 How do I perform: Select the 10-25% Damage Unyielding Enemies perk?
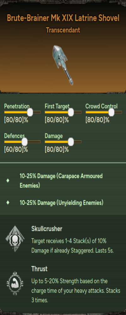pyautogui.click(x=61, y=203)
